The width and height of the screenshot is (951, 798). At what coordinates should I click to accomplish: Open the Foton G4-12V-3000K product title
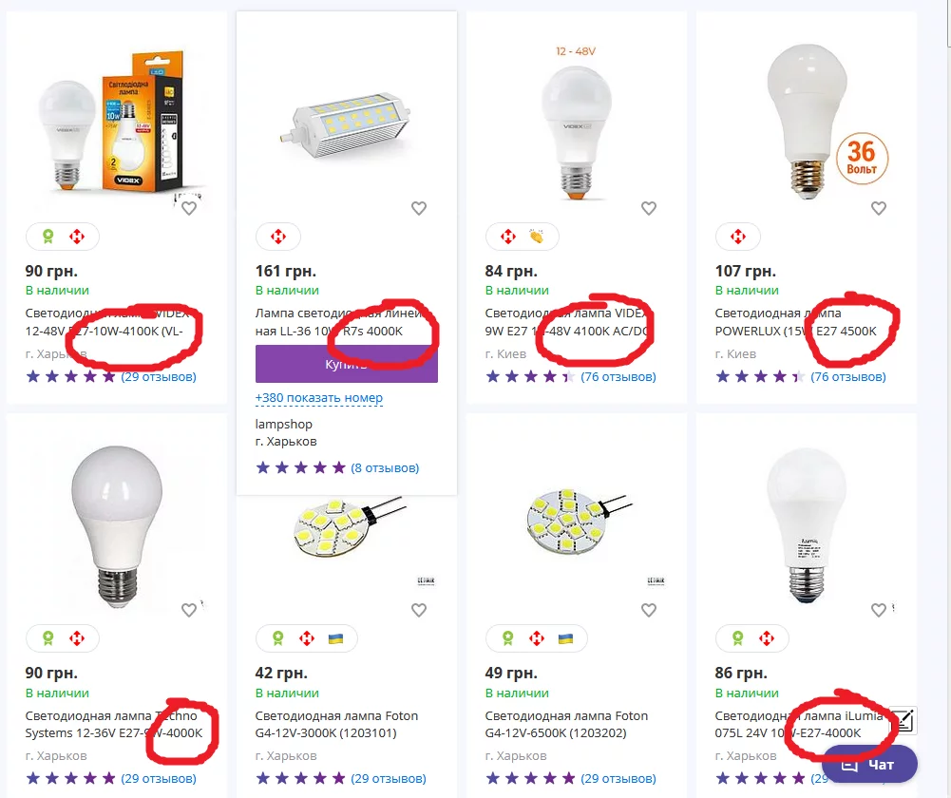pyautogui.click(x=336, y=724)
